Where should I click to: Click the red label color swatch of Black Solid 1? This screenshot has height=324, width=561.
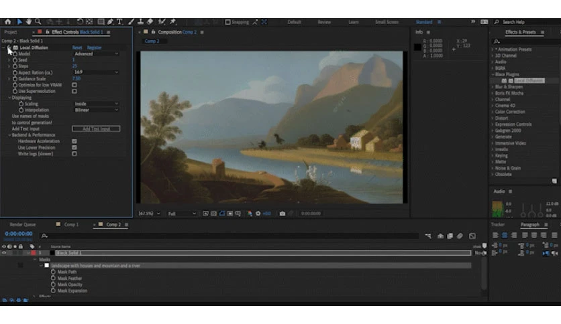coord(34,252)
